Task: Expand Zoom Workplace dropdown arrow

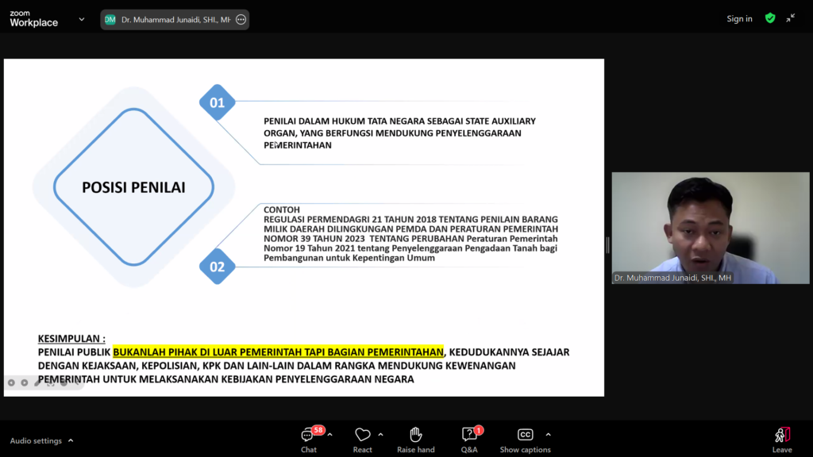Action: [x=82, y=19]
